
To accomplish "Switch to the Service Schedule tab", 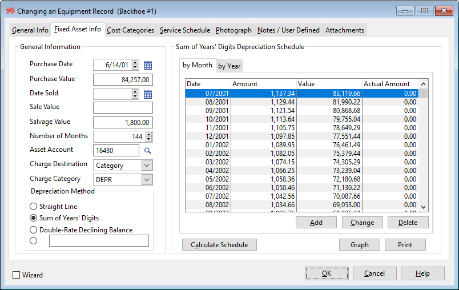I will point(185,30).
